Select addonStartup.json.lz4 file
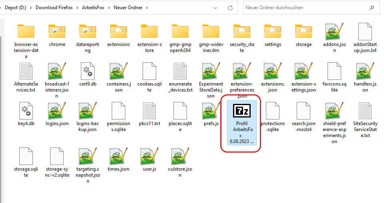Image resolution: width=384 pixels, height=203 pixels. pos(365,38)
